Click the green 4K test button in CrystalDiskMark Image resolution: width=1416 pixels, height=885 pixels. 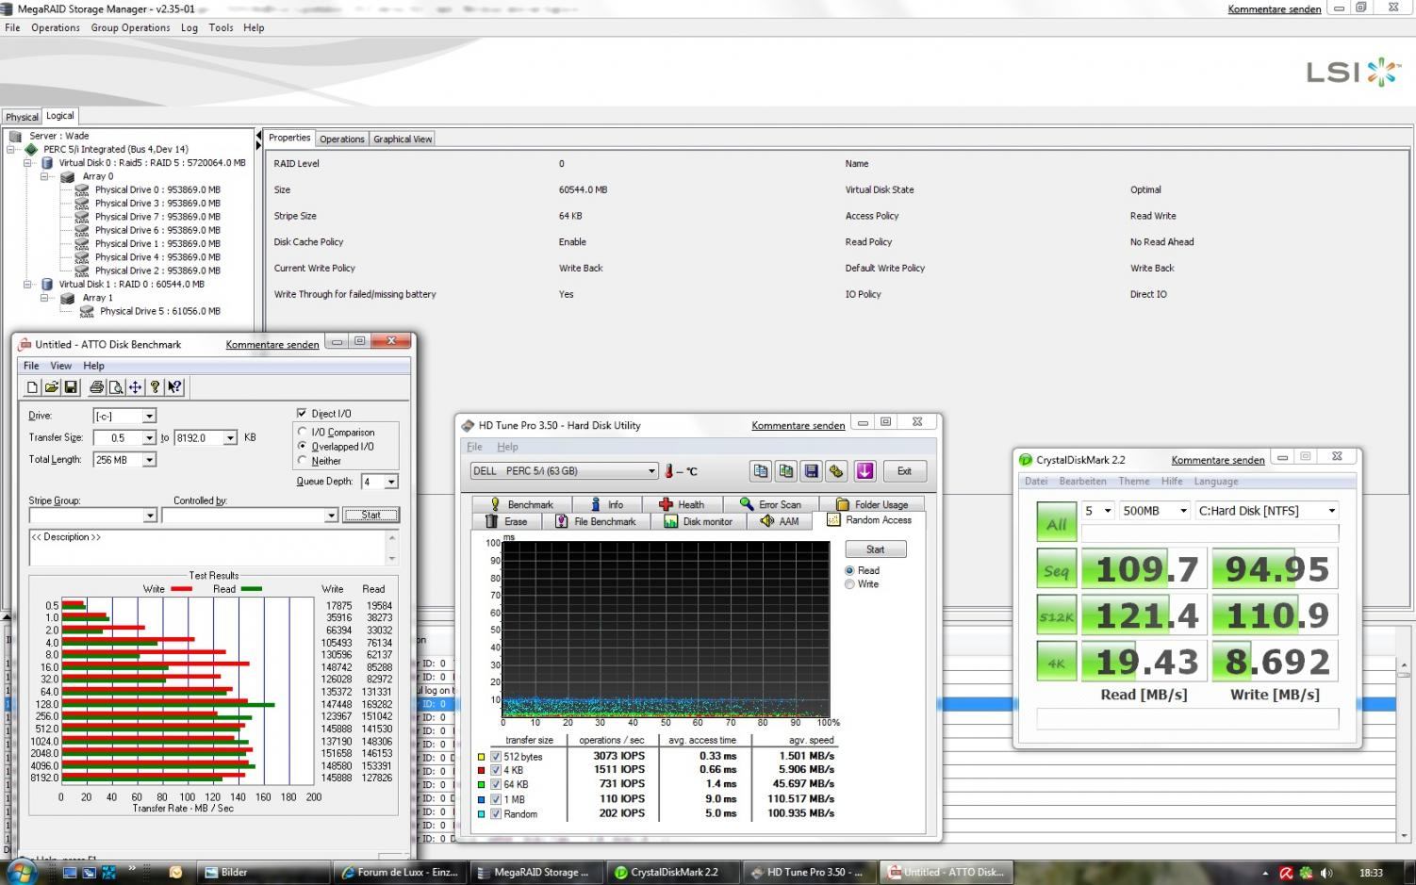[x=1056, y=662]
